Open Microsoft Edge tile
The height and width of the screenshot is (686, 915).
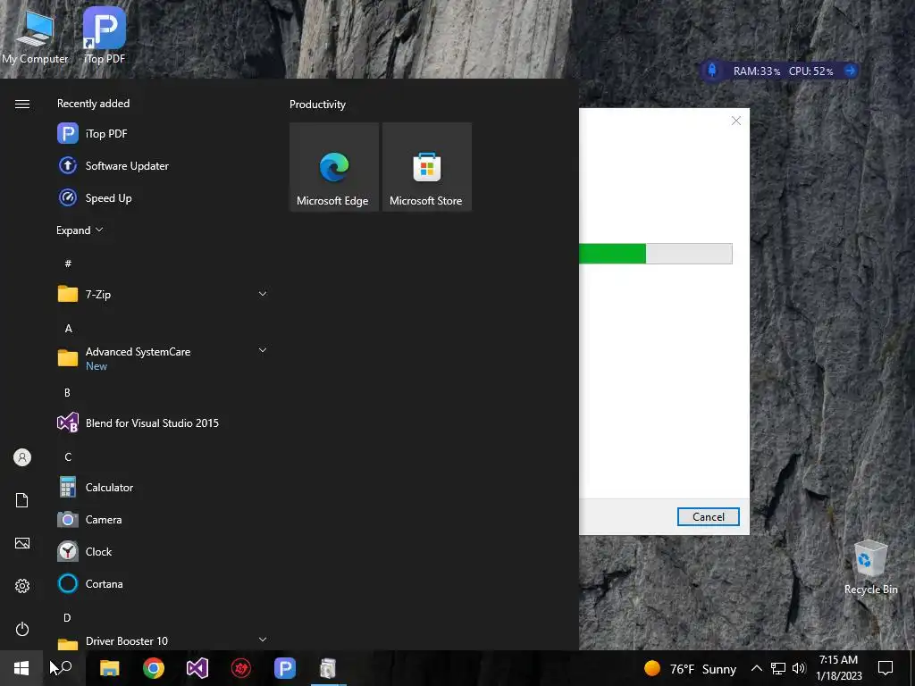pos(334,167)
